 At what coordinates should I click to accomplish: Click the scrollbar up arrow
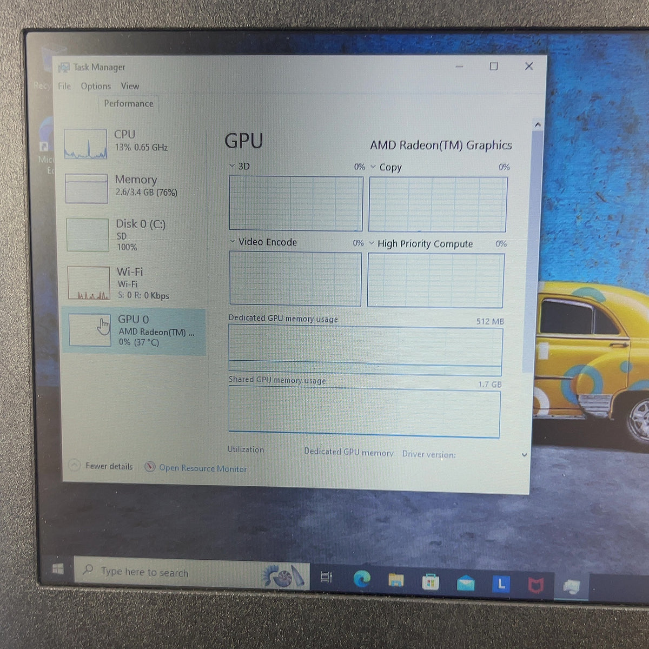(x=538, y=125)
